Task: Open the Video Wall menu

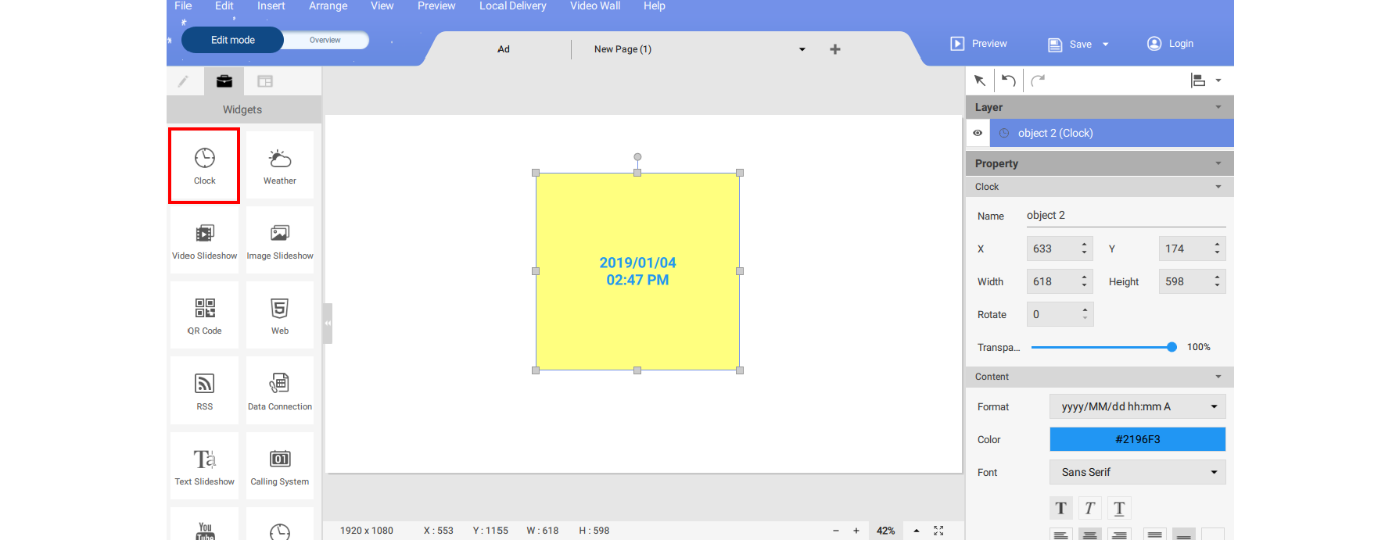Action: pyautogui.click(x=594, y=6)
